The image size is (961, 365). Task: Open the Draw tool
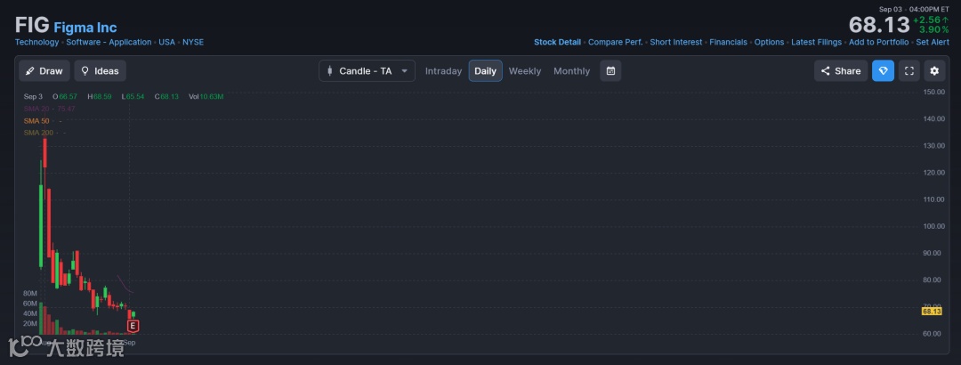coord(44,71)
